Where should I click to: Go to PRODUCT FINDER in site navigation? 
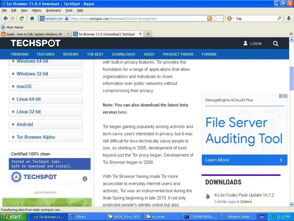tap(178, 54)
